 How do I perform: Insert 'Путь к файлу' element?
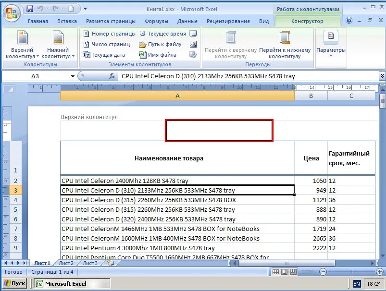pos(160,44)
